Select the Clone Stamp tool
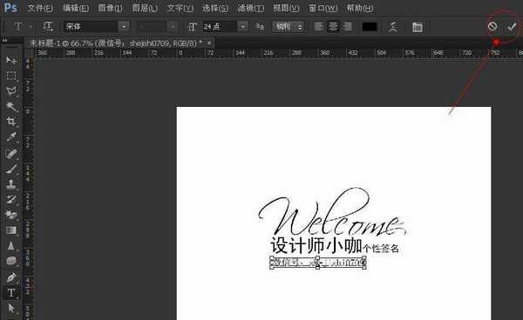 click(x=11, y=184)
